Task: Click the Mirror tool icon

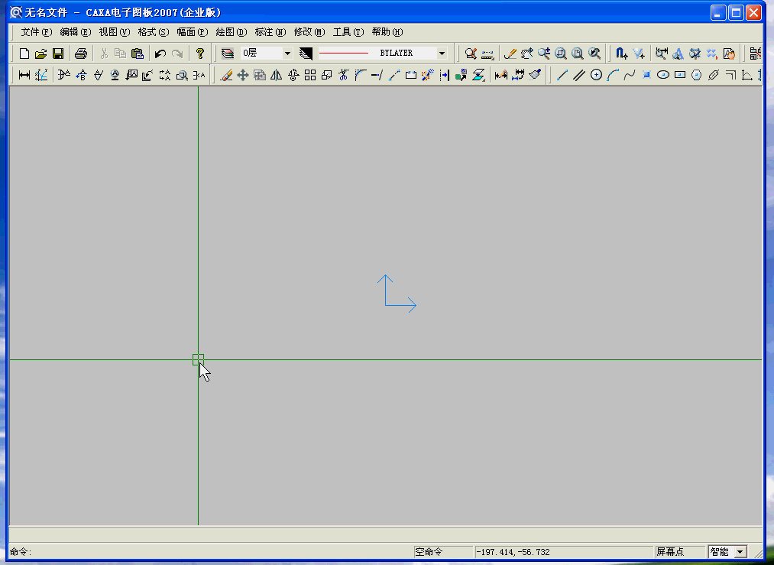Action: (277, 75)
